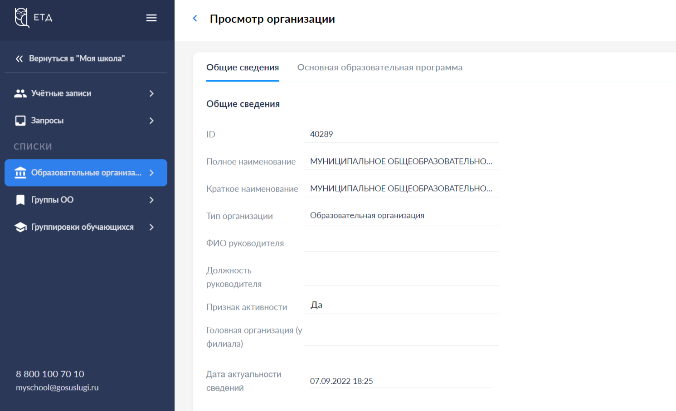
Task: Open Группировки обучающихся menu item
Action: click(x=86, y=227)
